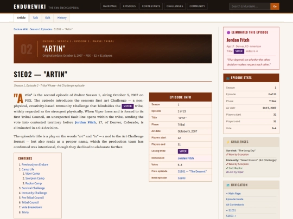
Task: Click the Oct 5, 2007 stat value
Action: tap(269, 108)
